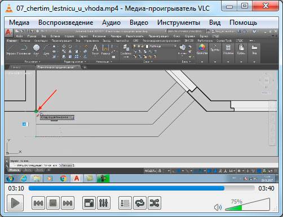
Task: Open extended settings equalizer icon
Action: [104, 203]
